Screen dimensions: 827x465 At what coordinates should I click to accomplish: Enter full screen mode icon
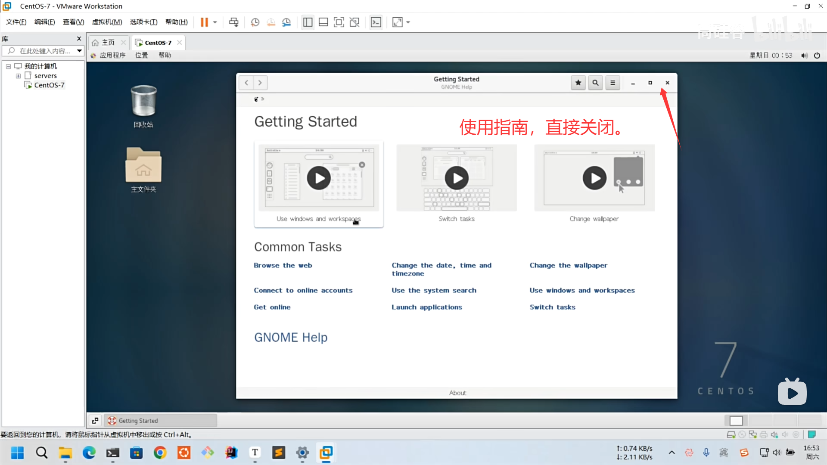pyautogui.click(x=339, y=22)
